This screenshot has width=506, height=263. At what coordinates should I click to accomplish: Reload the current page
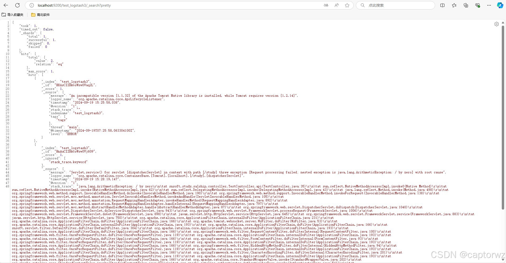[x=17, y=5]
